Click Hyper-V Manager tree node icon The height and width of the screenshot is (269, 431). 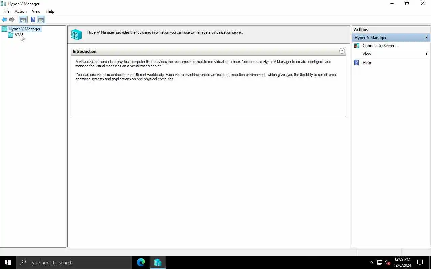(4, 29)
